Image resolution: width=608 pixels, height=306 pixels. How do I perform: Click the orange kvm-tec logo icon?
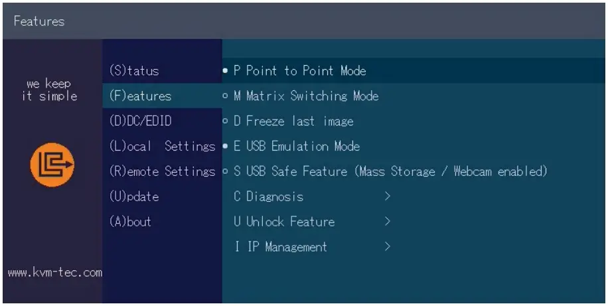52,164
